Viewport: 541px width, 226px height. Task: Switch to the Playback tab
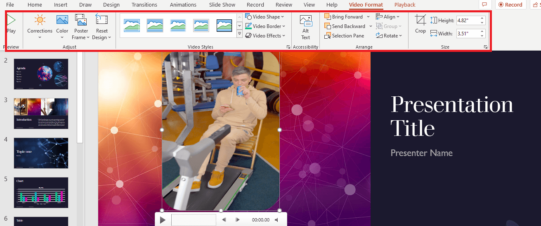404,5
